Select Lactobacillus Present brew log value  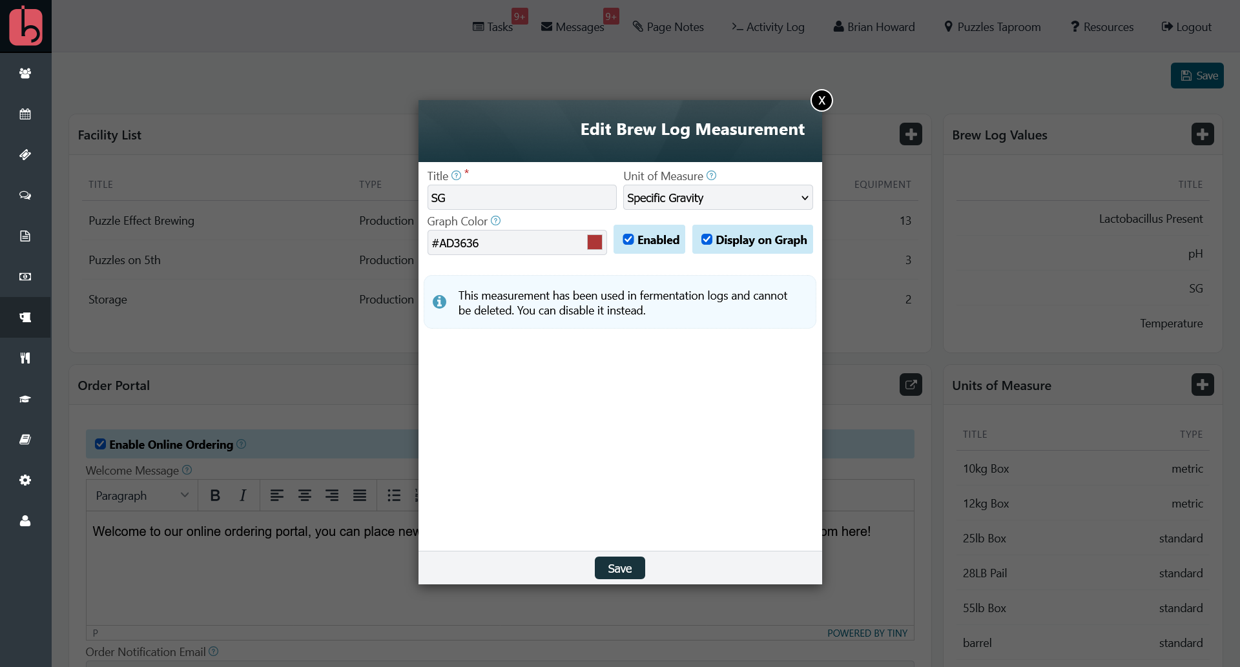pos(1151,219)
